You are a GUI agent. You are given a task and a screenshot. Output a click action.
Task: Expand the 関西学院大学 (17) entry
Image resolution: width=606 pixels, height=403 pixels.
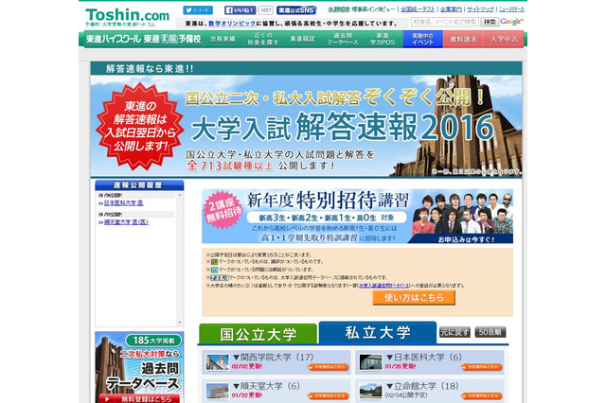coord(274,357)
